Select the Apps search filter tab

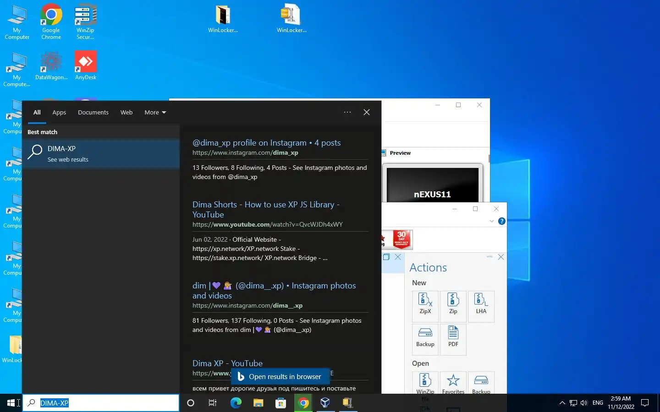(59, 112)
